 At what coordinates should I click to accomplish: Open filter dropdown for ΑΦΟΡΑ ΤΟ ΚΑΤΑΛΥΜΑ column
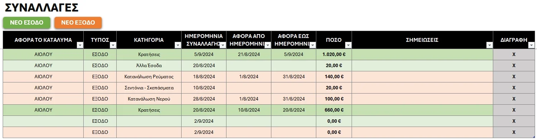(x=80, y=45)
